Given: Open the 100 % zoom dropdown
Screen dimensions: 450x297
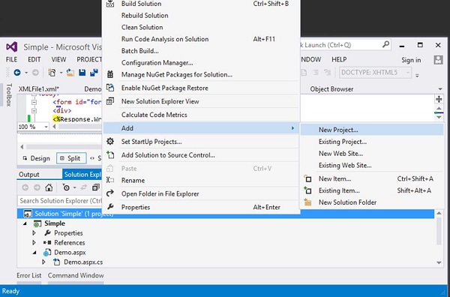Looking at the screenshot, I should tap(46, 127).
